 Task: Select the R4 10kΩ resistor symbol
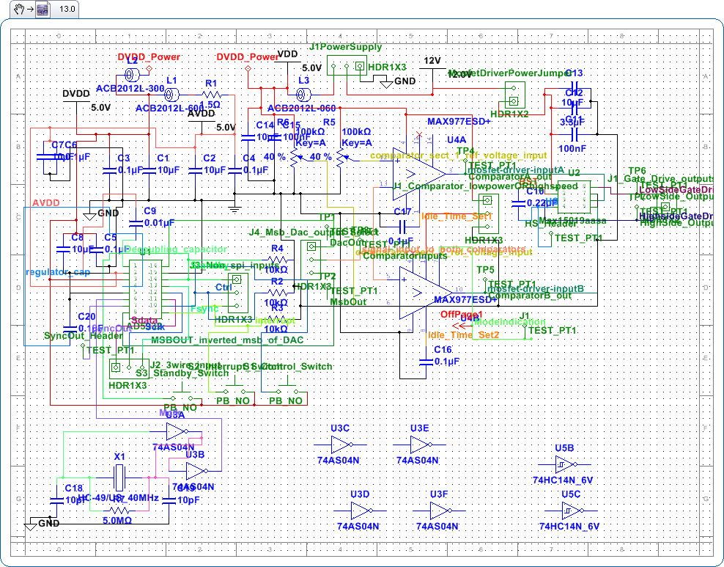coord(277,260)
